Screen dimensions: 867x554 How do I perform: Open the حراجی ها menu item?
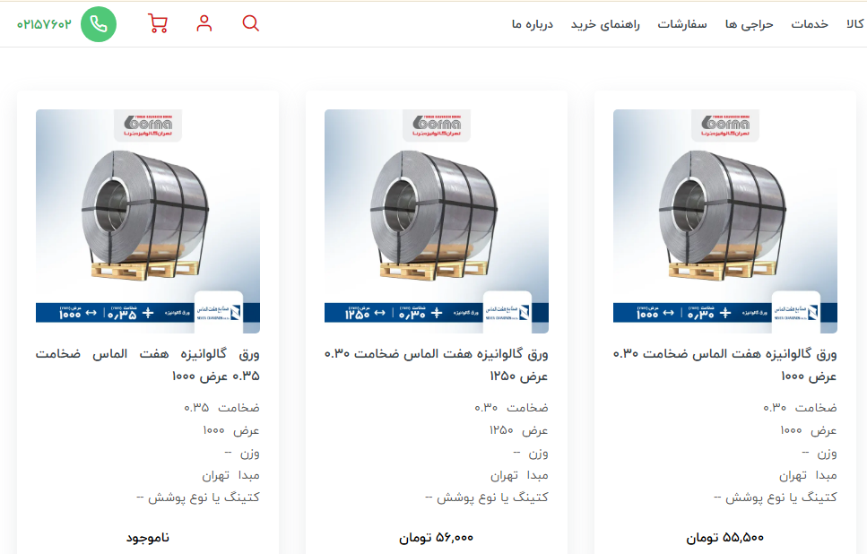pyautogui.click(x=750, y=24)
